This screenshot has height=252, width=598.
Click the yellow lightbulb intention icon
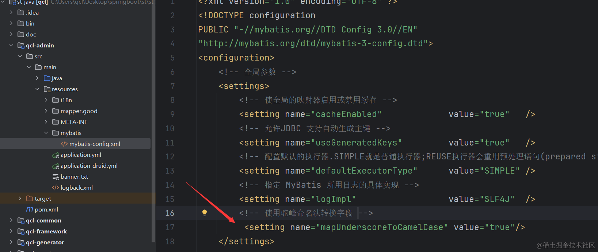(205, 213)
